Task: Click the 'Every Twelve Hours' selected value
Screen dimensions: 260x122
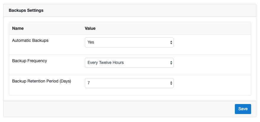Action: coord(106,63)
